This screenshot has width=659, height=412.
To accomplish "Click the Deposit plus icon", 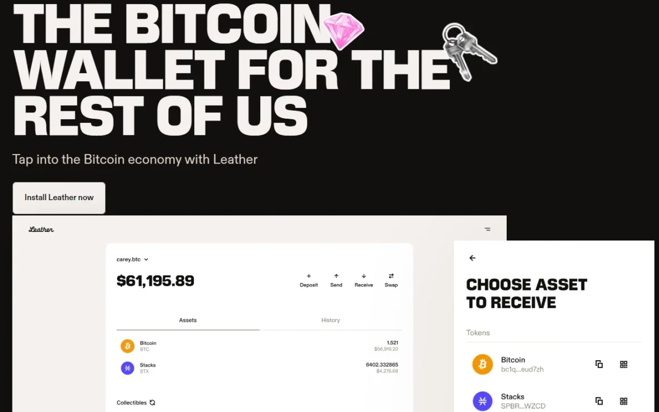I will [308, 276].
